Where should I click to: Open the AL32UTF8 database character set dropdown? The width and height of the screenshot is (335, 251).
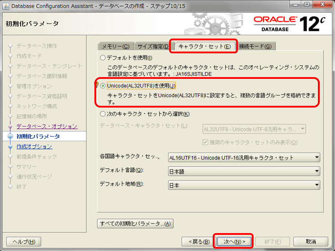pos(254,129)
